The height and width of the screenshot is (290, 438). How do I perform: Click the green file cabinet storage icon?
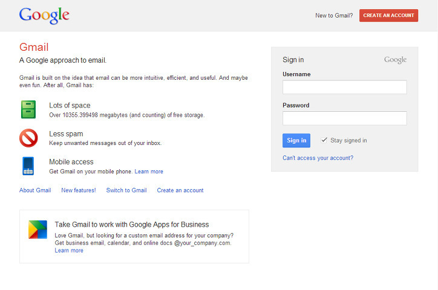[x=28, y=109]
